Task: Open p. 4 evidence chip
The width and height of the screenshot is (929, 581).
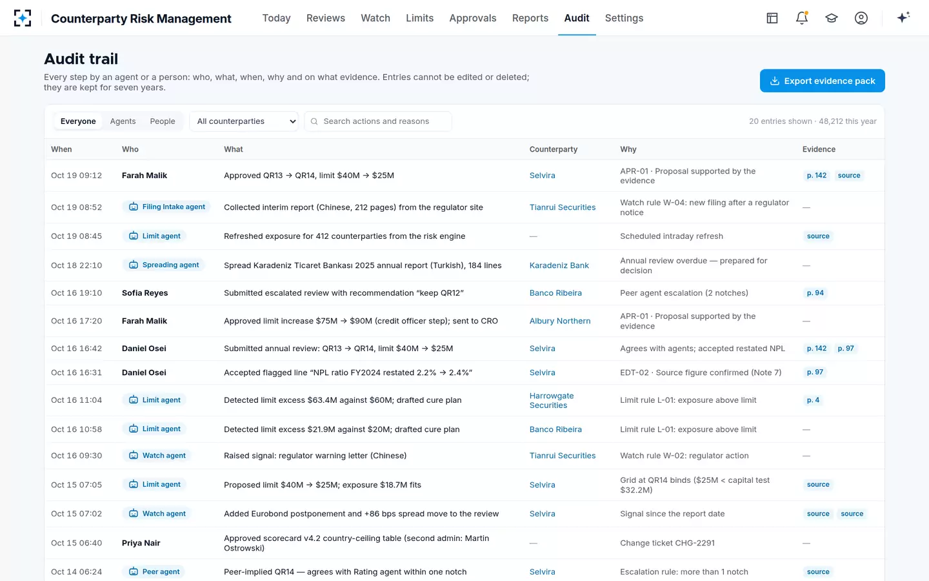Action: tap(814, 400)
